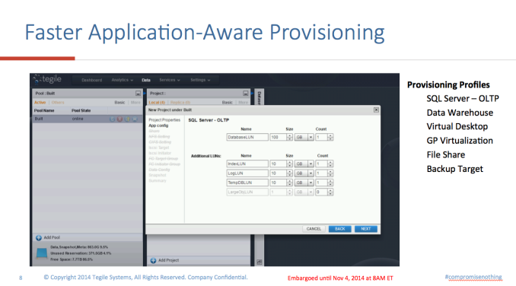Select Project Properties in the wizard steps

pos(164,120)
